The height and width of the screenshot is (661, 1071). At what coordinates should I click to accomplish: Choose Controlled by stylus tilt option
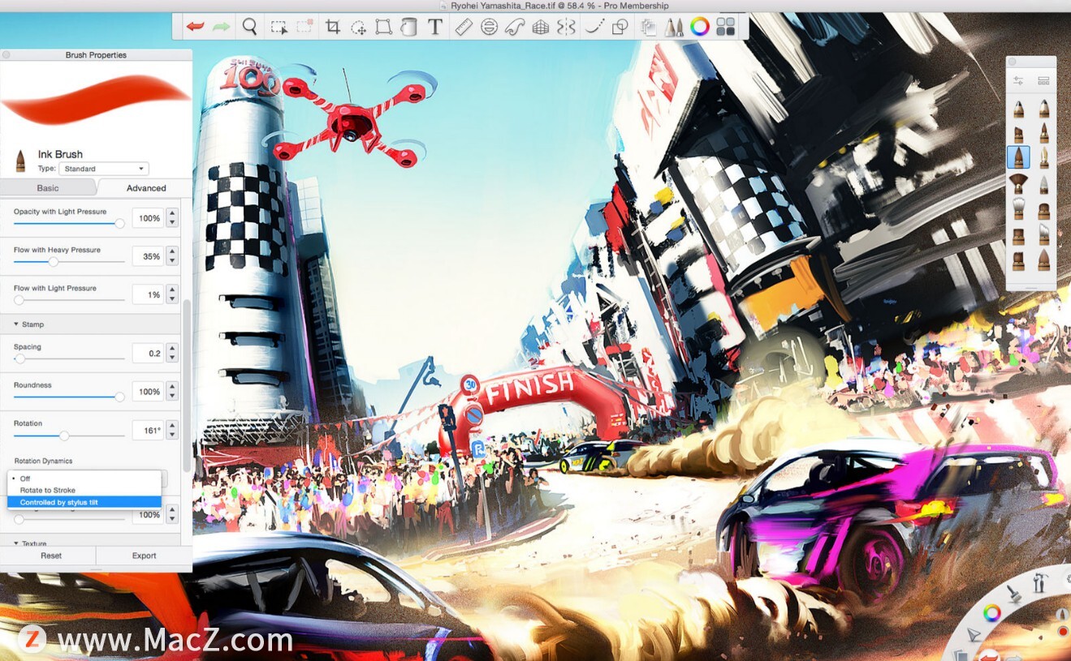coord(84,502)
